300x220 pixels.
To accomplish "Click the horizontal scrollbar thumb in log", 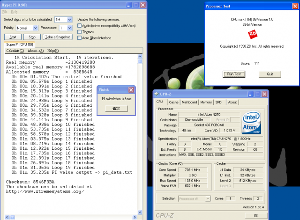I will (x=12, y=217).
